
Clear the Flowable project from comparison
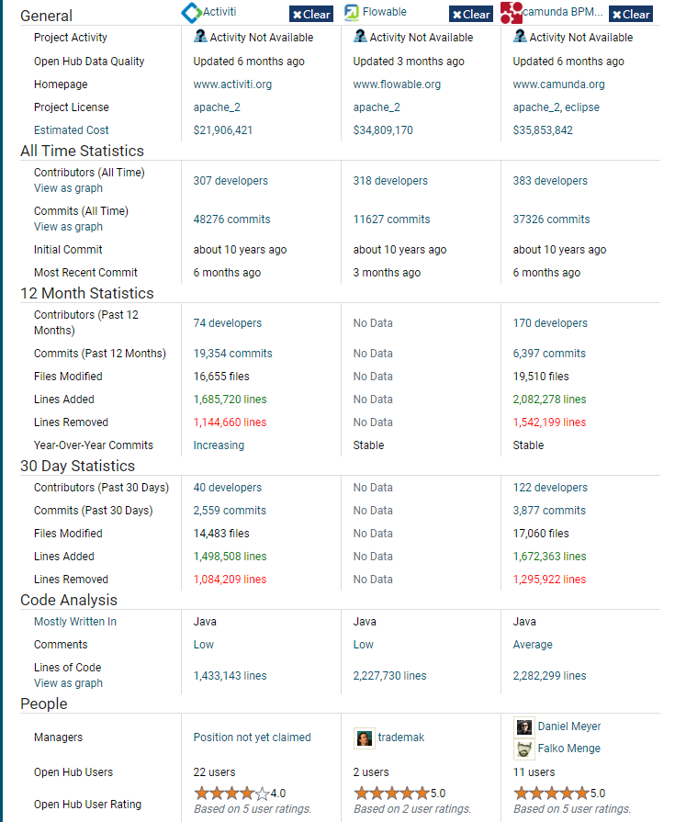pyautogui.click(x=471, y=14)
